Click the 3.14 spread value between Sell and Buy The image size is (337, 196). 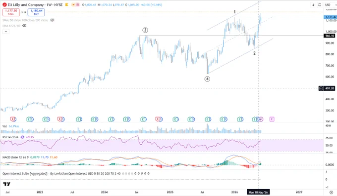click(x=24, y=12)
